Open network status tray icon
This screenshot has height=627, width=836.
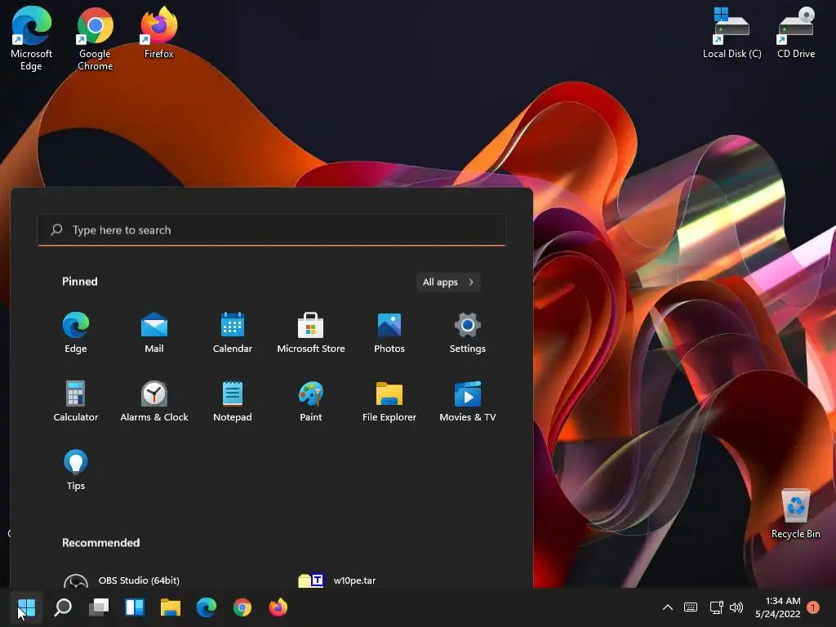[716, 607]
